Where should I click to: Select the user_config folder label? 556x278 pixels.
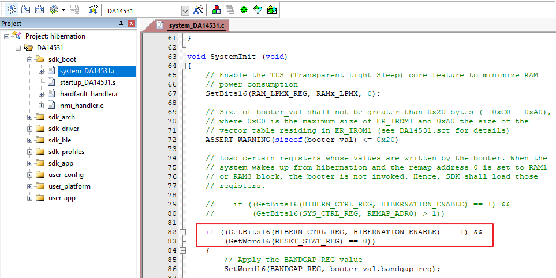(66, 175)
